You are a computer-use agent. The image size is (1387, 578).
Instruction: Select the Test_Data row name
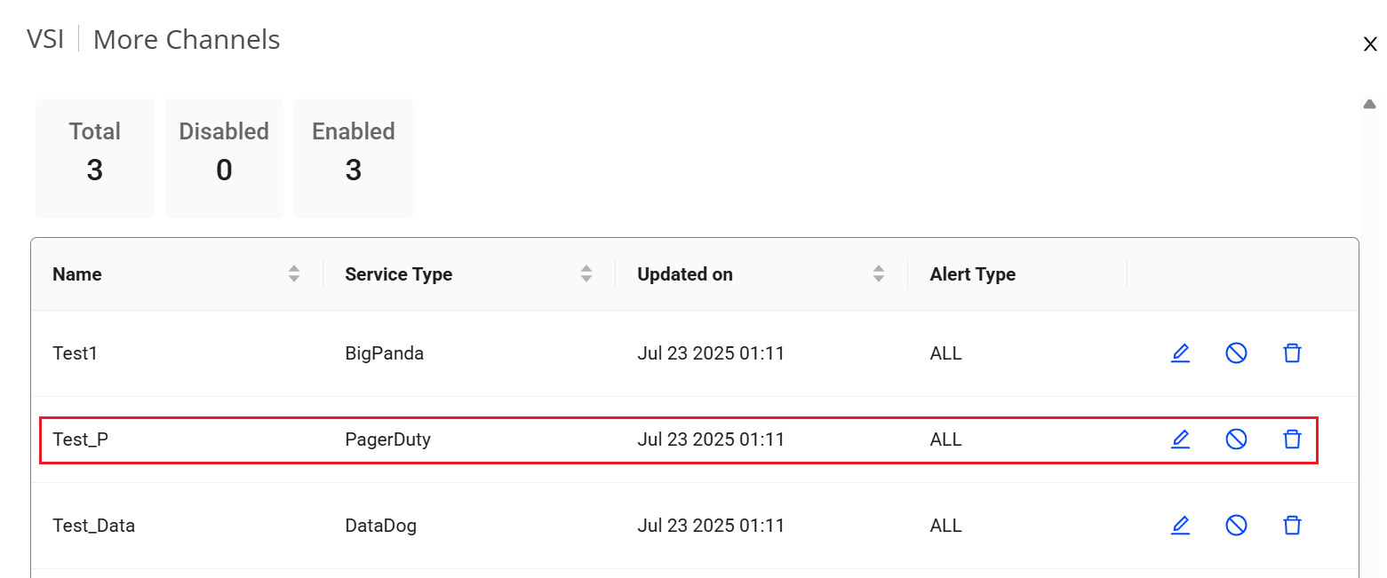coord(93,526)
